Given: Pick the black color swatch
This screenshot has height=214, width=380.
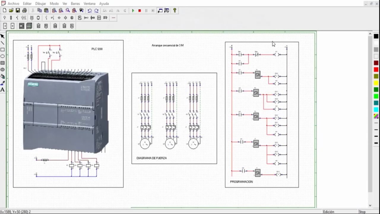Looking at the screenshot, I should point(376,36).
